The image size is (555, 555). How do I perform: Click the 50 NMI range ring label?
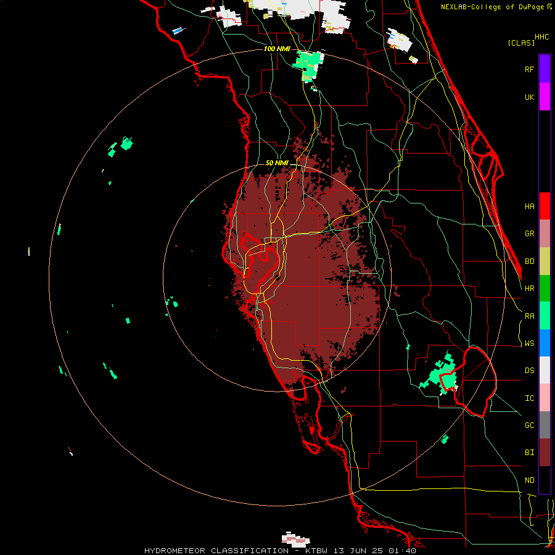click(x=277, y=163)
